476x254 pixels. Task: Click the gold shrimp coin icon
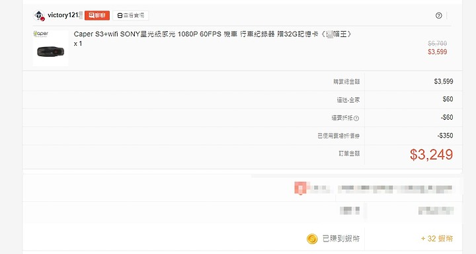pyautogui.click(x=312, y=239)
